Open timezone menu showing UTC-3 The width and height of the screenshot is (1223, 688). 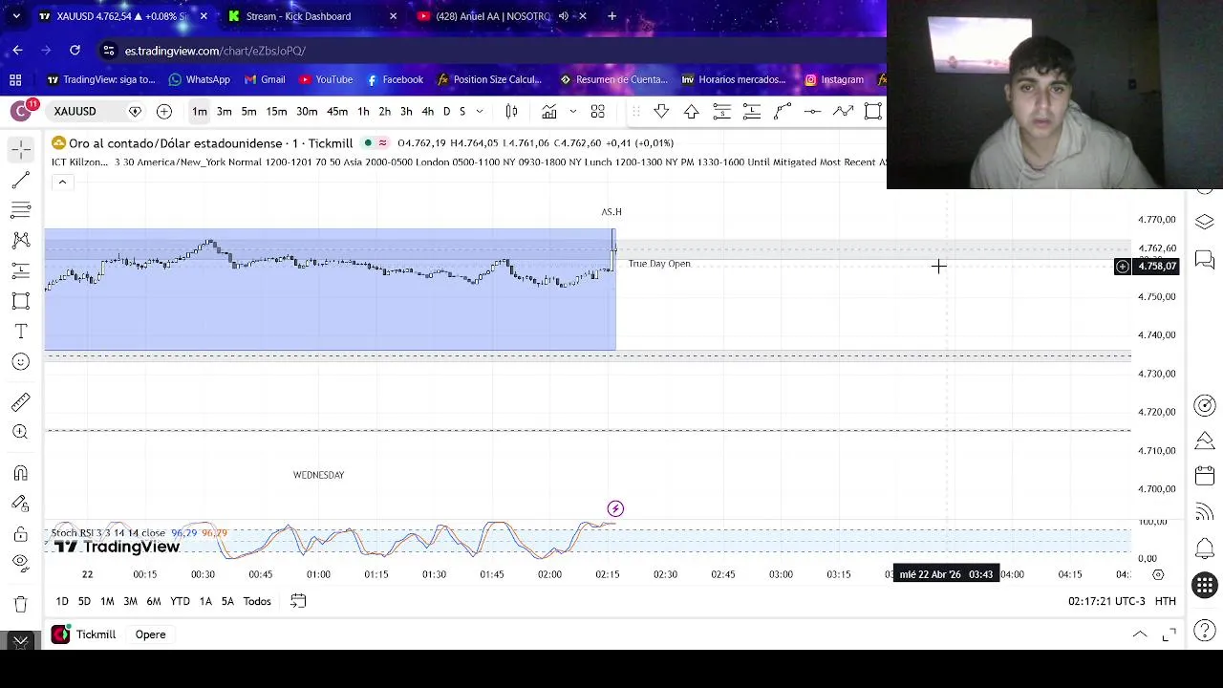1106,601
